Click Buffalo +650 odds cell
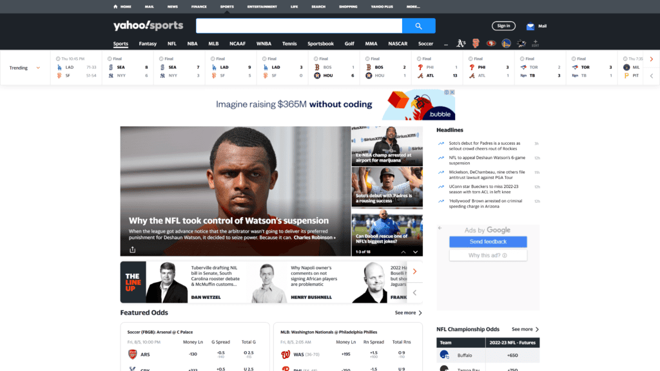The width and height of the screenshot is (660, 371). (x=512, y=355)
